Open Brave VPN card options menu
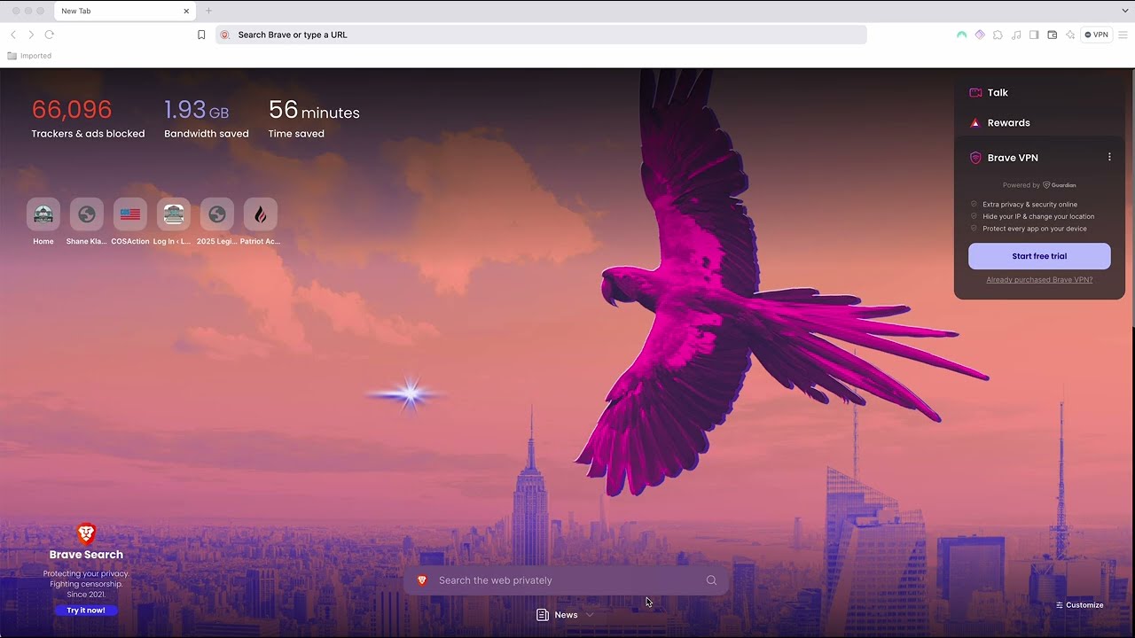Screen dimensions: 1135x638 coord(1109,158)
